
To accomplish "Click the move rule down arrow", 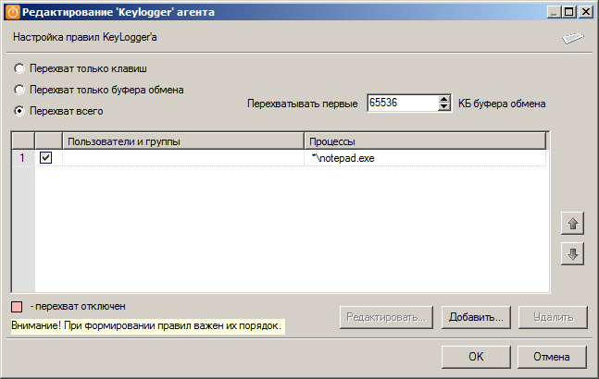I will click(x=573, y=253).
